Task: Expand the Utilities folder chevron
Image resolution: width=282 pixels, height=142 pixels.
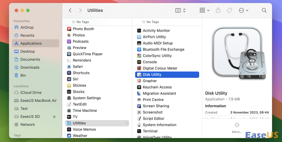Action: click(x=127, y=123)
